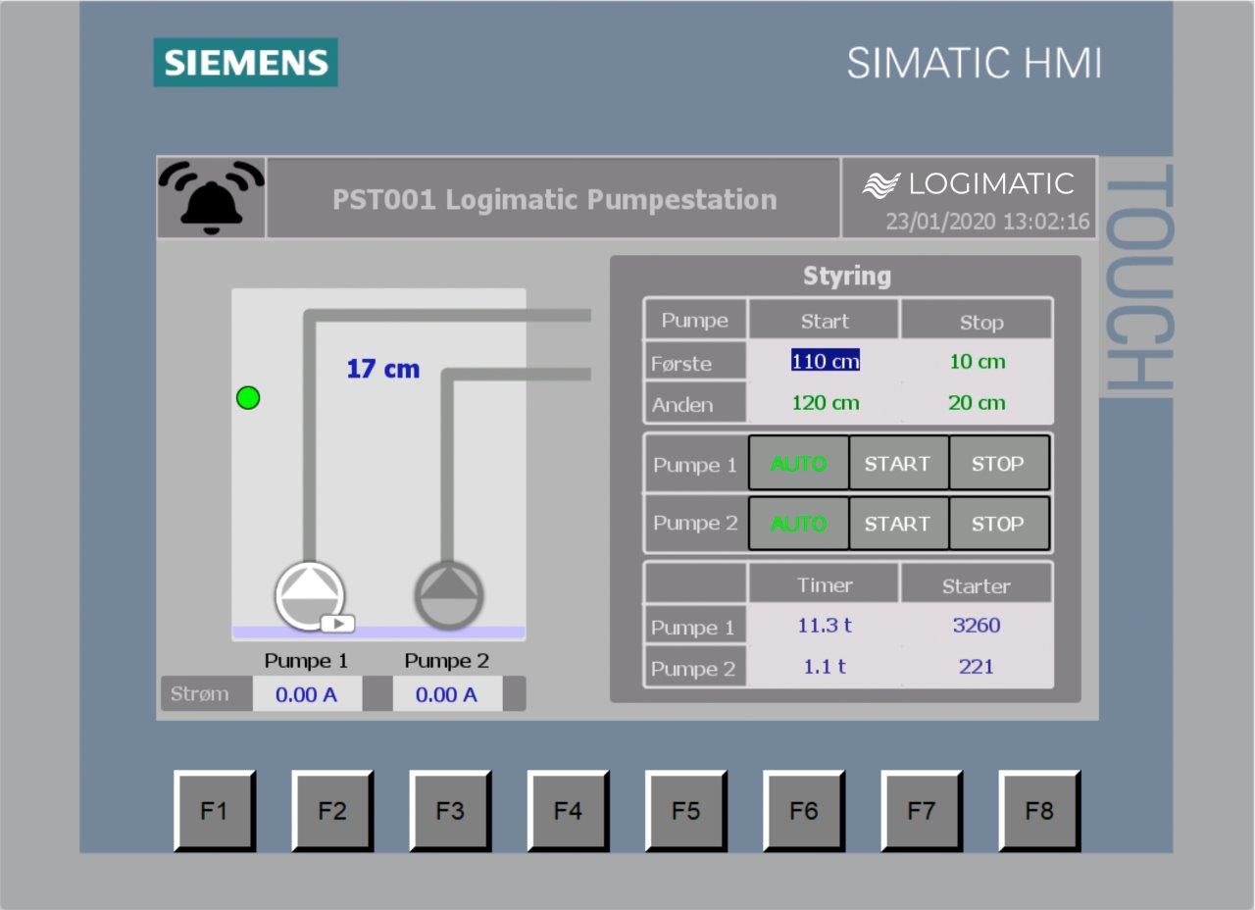Click the PST001 Logimatic Pumpestation title

(x=554, y=200)
